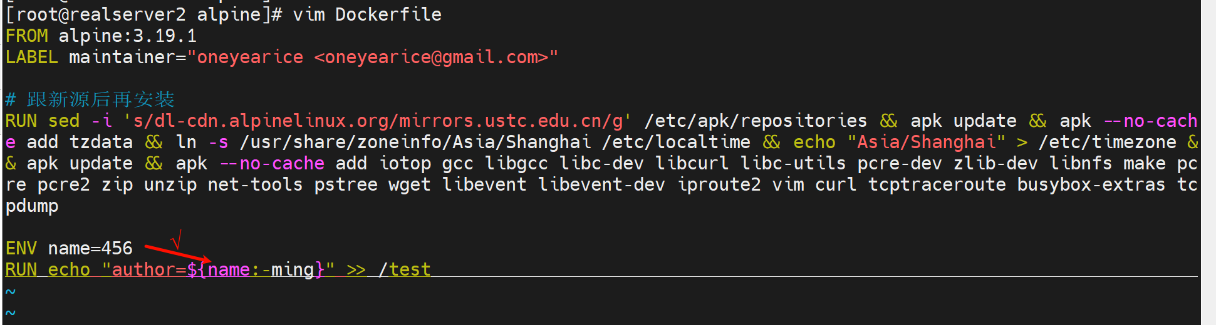The height and width of the screenshot is (325, 1216).
Task: Place cursor on the Chinese comment line
Action: tap(100, 99)
